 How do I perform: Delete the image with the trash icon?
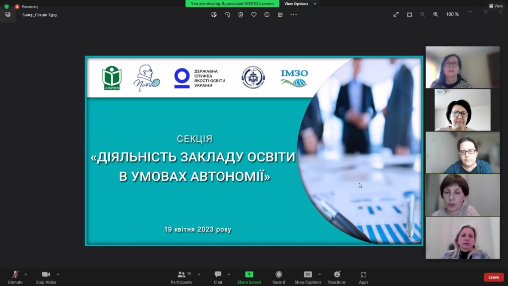[241, 15]
